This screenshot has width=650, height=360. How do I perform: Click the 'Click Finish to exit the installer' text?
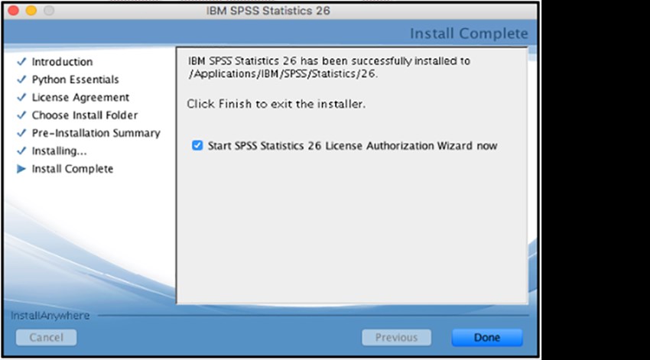[x=276, y=104]
